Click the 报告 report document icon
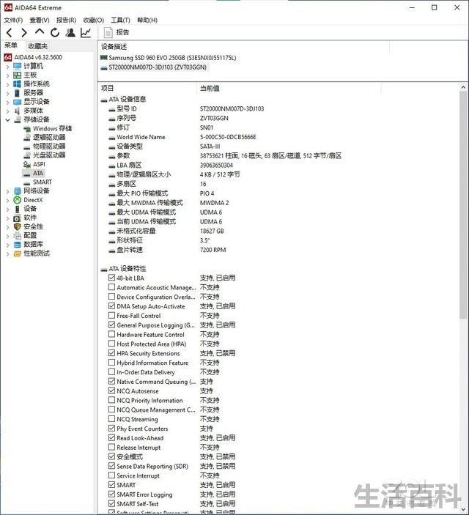The image size is (469, 515). pyautogui.click(x=108, y=32)
